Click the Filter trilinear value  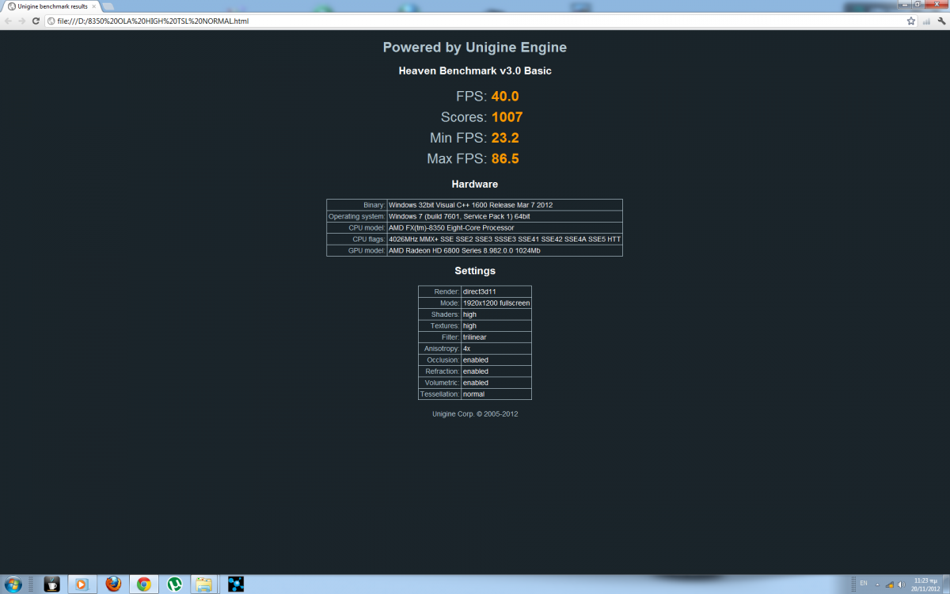tap(496, 337)
